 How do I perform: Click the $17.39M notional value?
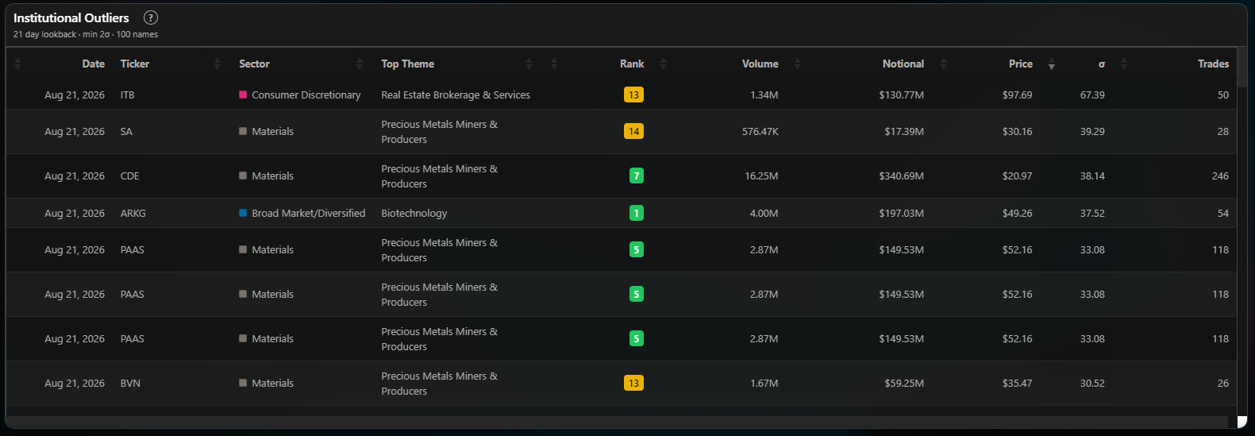tap(904, 131)
